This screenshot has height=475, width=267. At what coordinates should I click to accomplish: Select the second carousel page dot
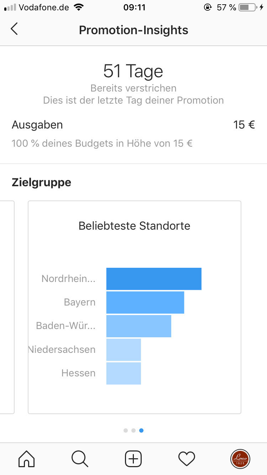[133, 430]
